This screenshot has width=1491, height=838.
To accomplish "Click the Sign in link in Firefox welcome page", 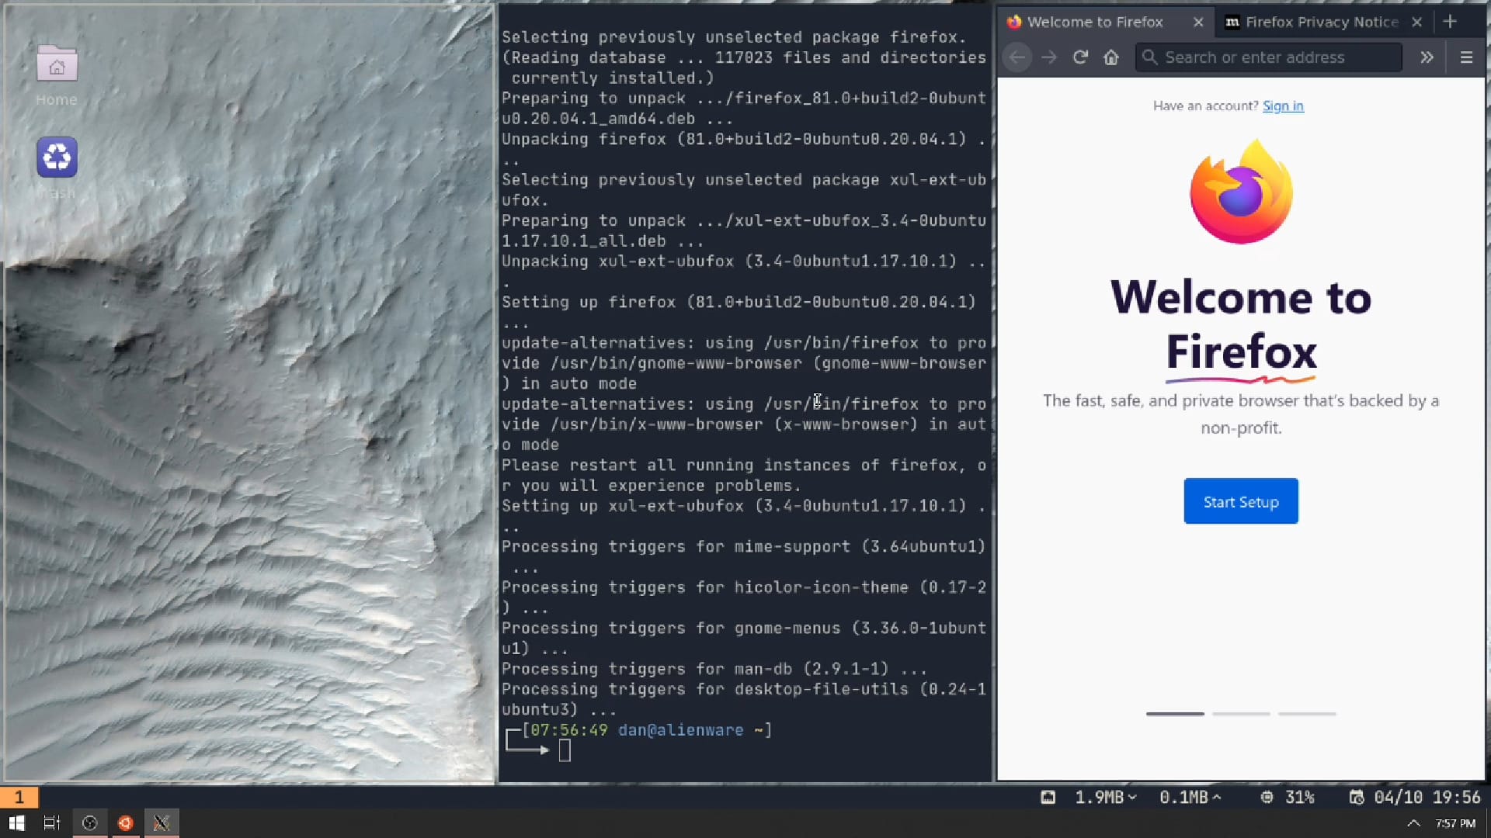I will [x=1283, y=106].
